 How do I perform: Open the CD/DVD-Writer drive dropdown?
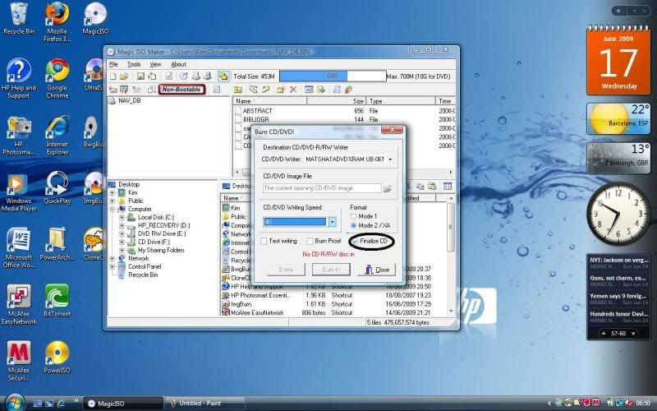point(391,159)
